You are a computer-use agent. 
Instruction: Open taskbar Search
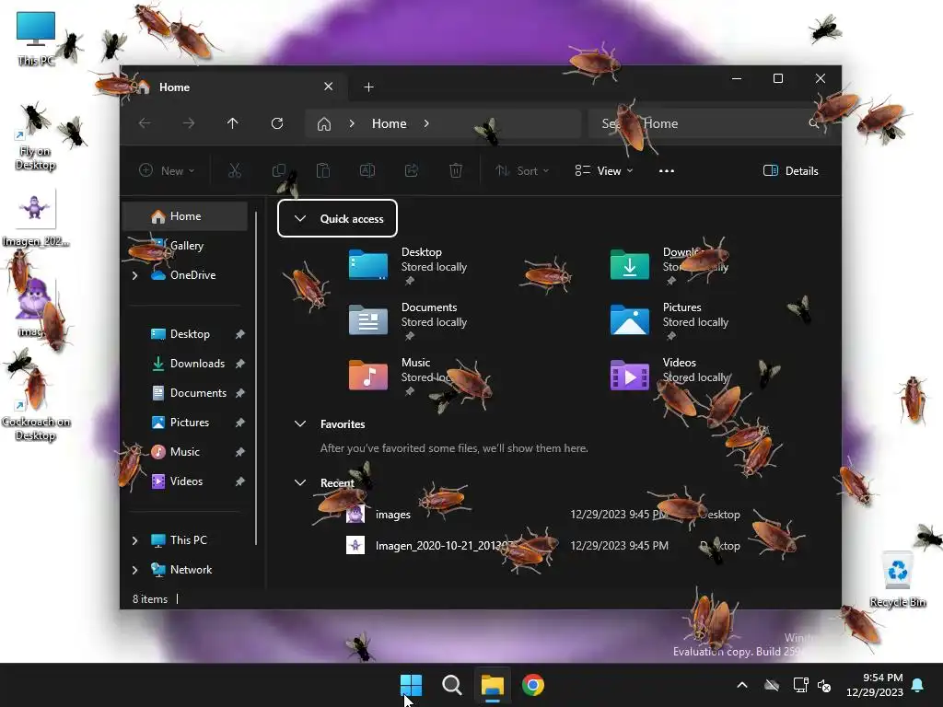(452, 685)
